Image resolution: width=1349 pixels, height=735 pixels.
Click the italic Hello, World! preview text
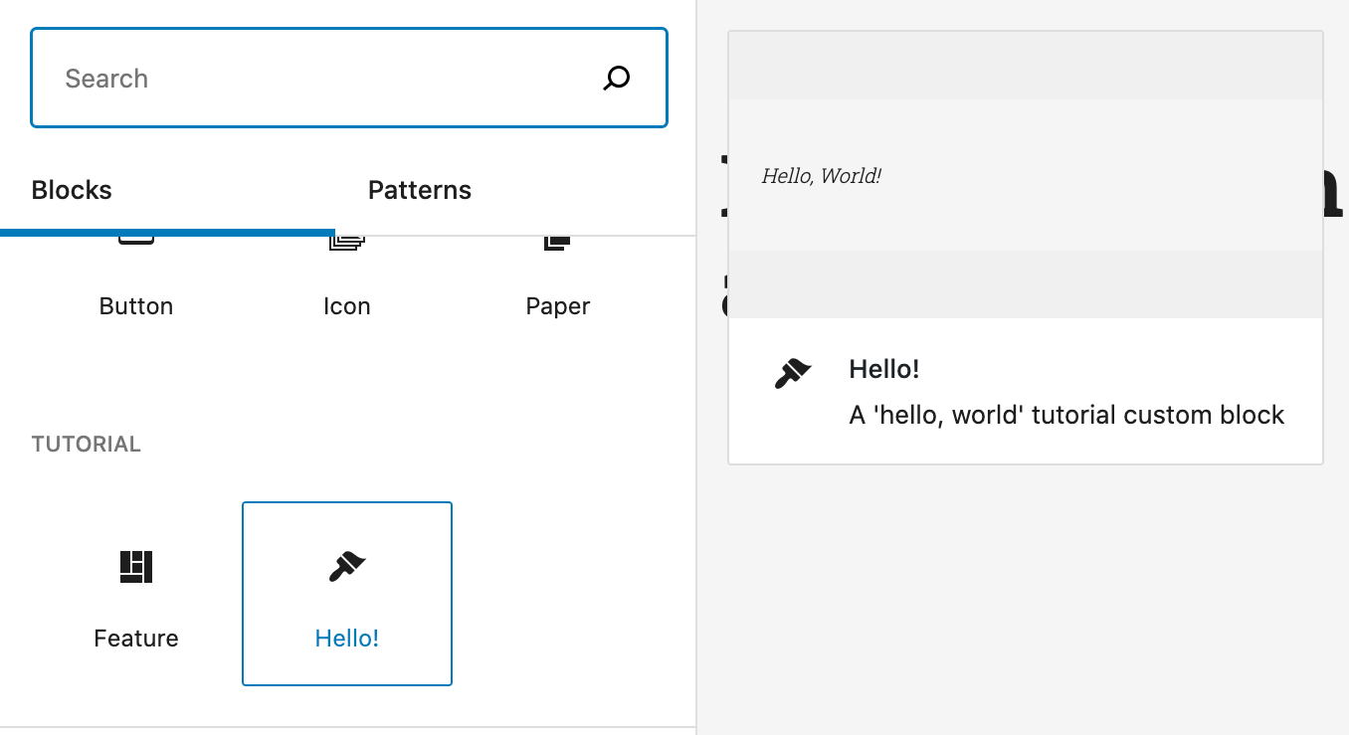(822, 176)
